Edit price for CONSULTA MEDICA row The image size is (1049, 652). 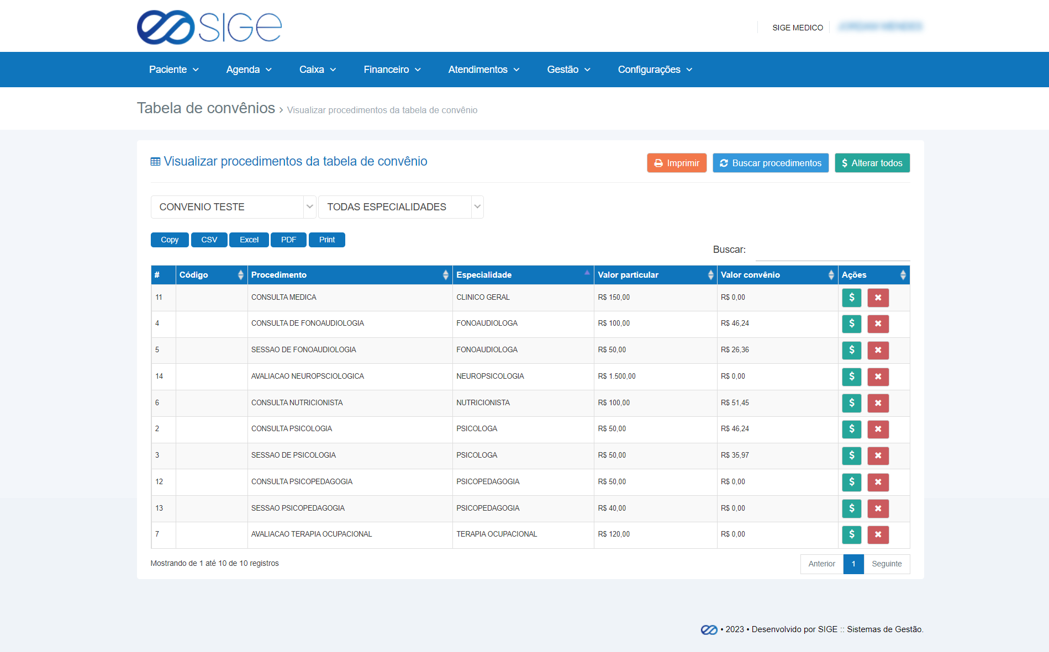[851, 298]
